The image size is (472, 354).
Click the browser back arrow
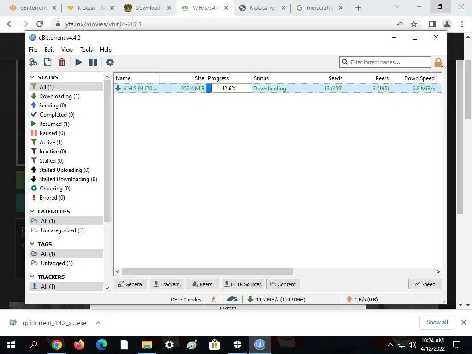[10, 24]
